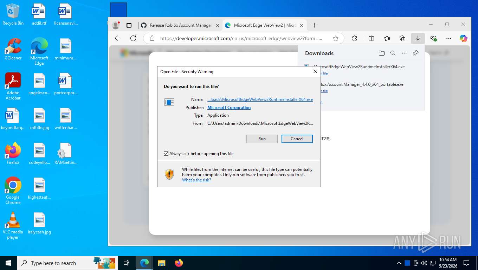This screenshot has width=478, height=270.
Task: Open more options in Downloads panel
Action: tap(404, 53)
